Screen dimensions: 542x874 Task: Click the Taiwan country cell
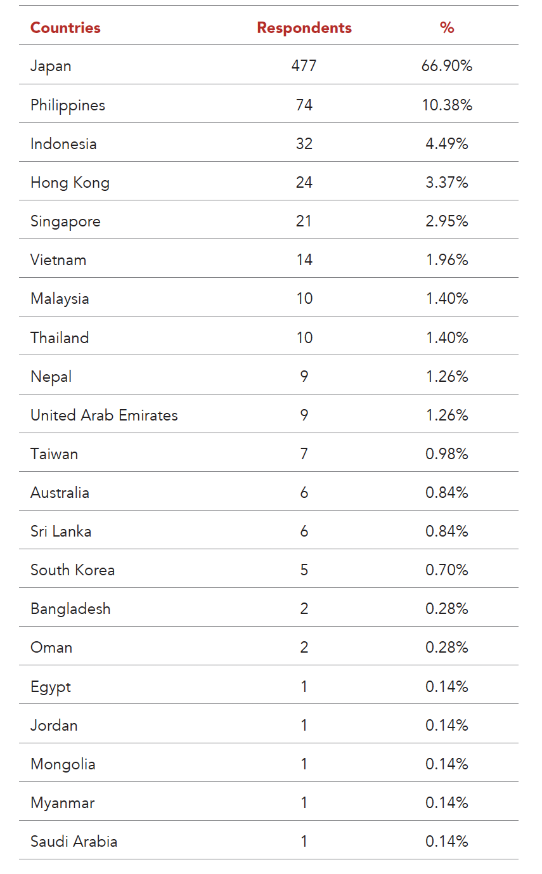point(55,454)
